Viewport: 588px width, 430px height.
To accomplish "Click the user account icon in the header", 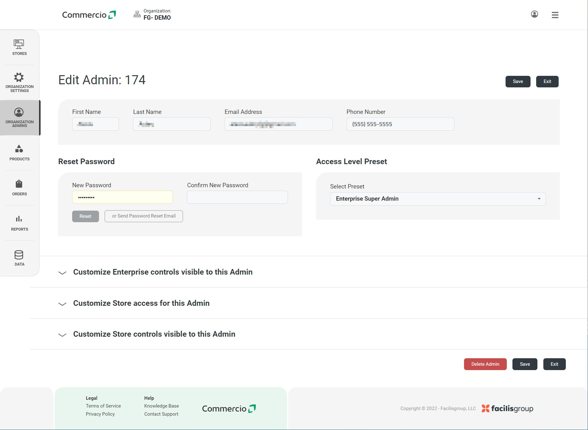I will 534,14.
